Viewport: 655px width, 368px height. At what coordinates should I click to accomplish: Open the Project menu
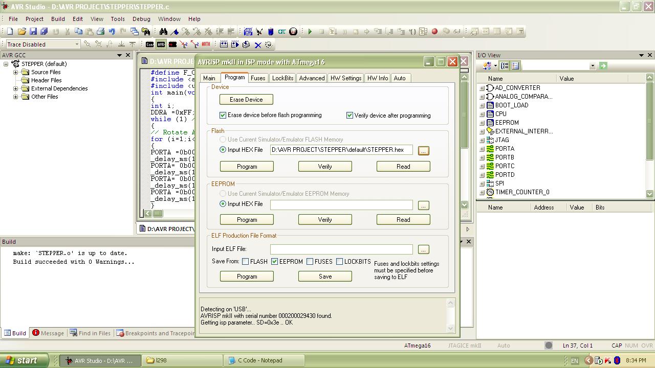34,19
